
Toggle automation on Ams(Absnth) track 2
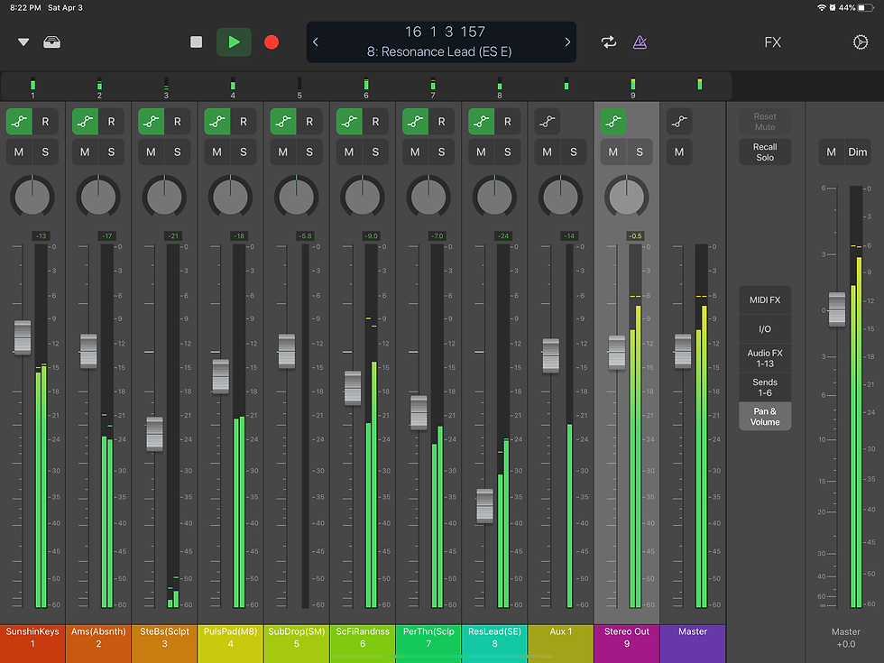point(85,121)
